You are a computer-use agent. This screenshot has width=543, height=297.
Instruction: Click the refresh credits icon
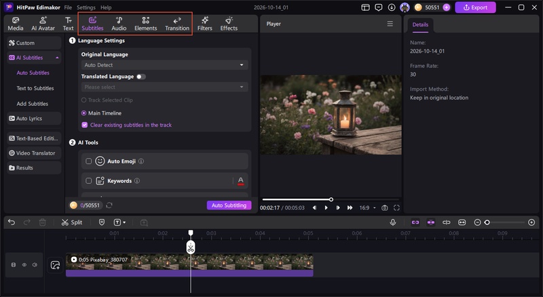tap(109, 205)
